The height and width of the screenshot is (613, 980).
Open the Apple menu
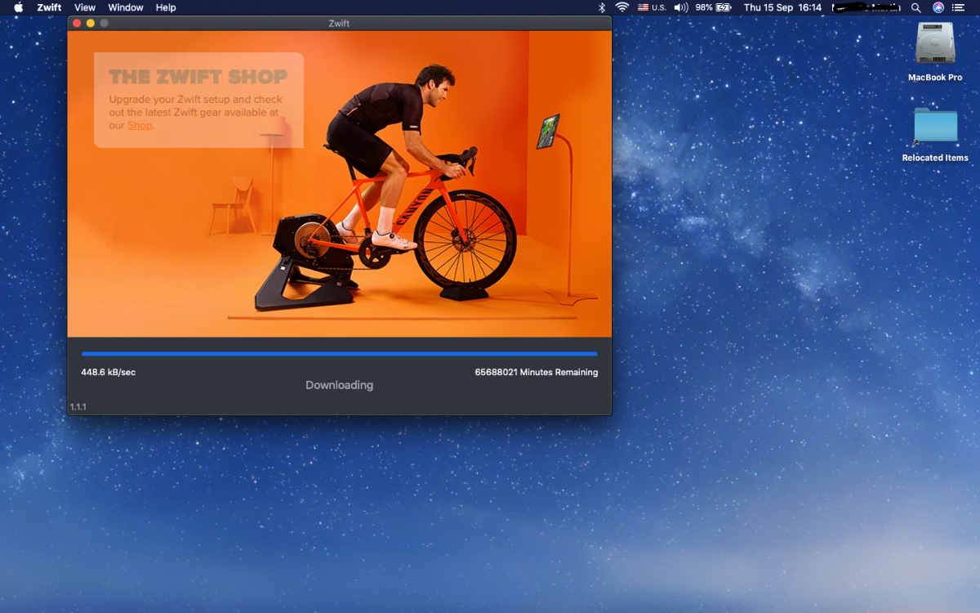pos(18,7)
